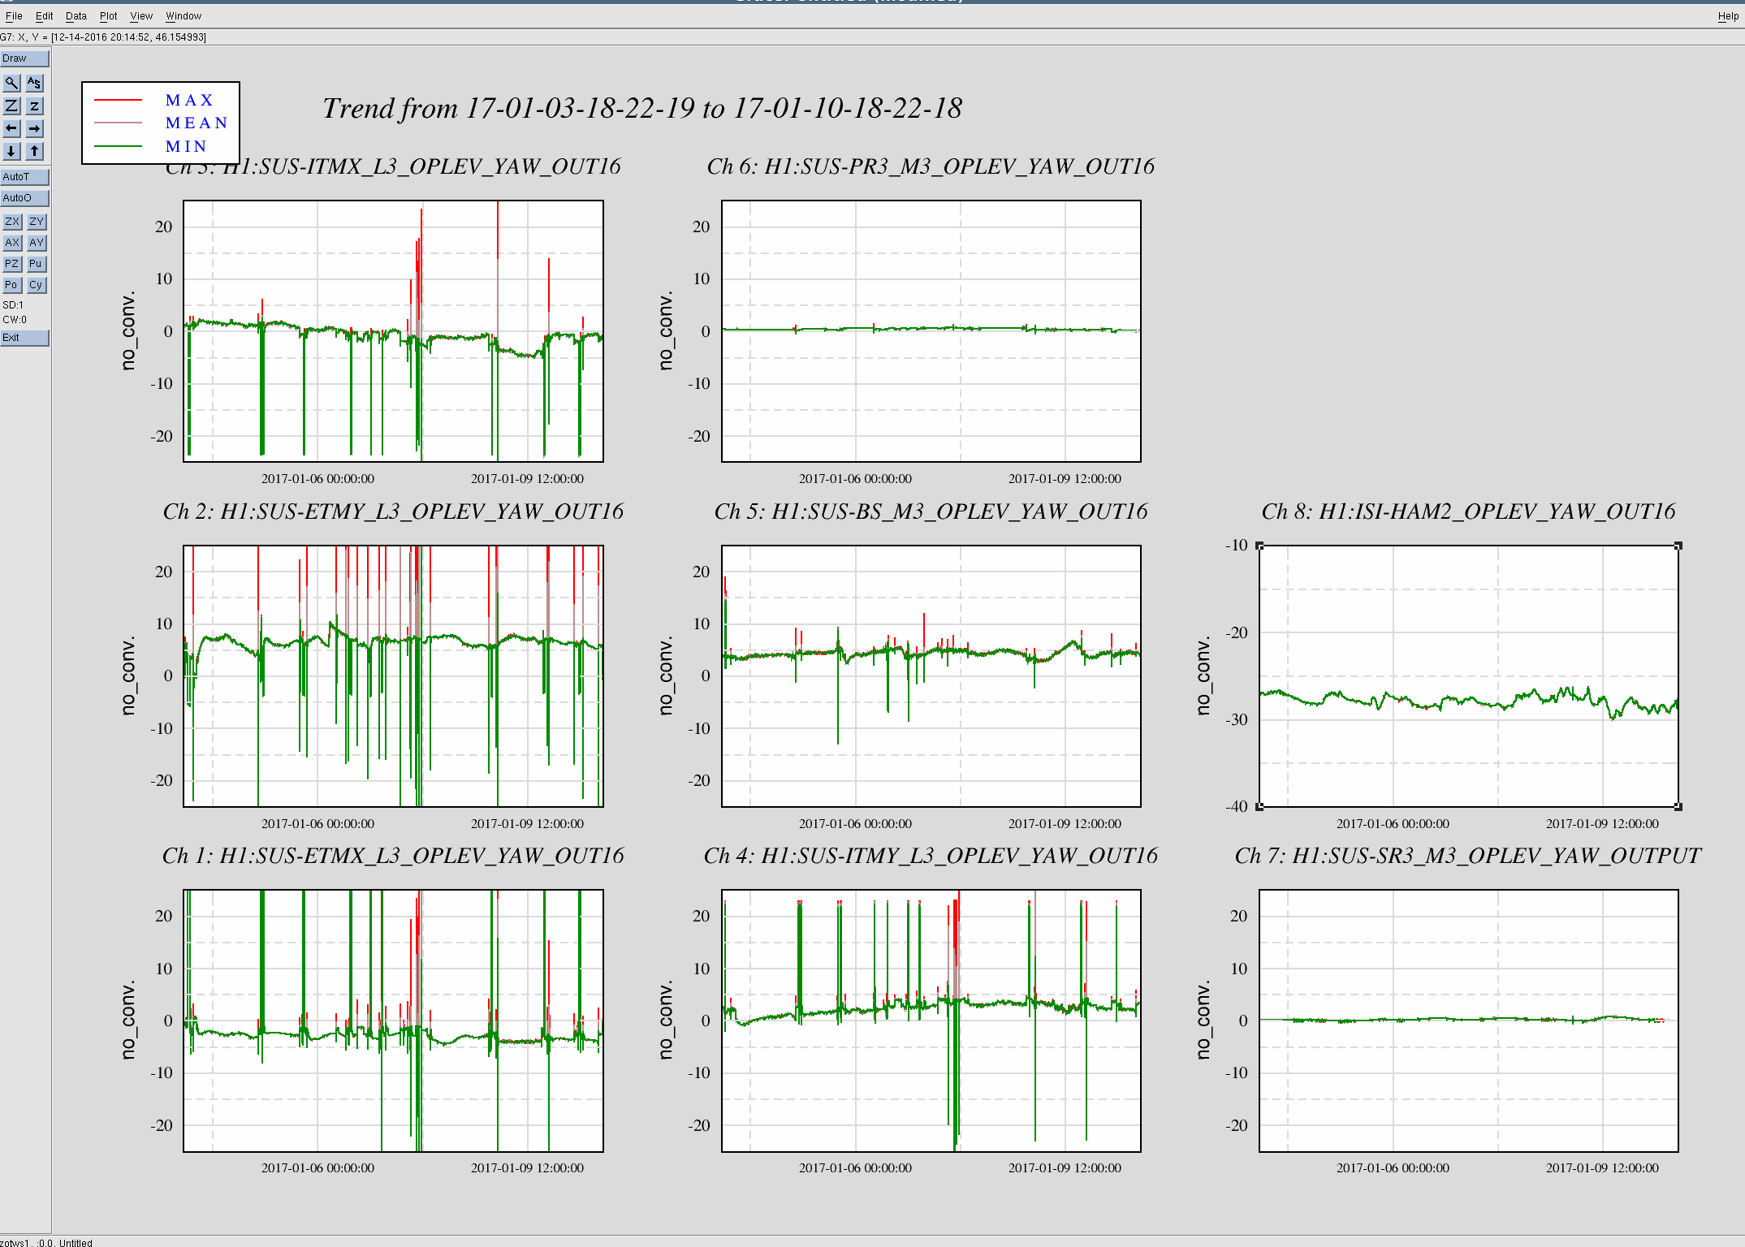Click Ch 1 ETMX_L3 title
1745x1247 pixels.
coord(393,856)
